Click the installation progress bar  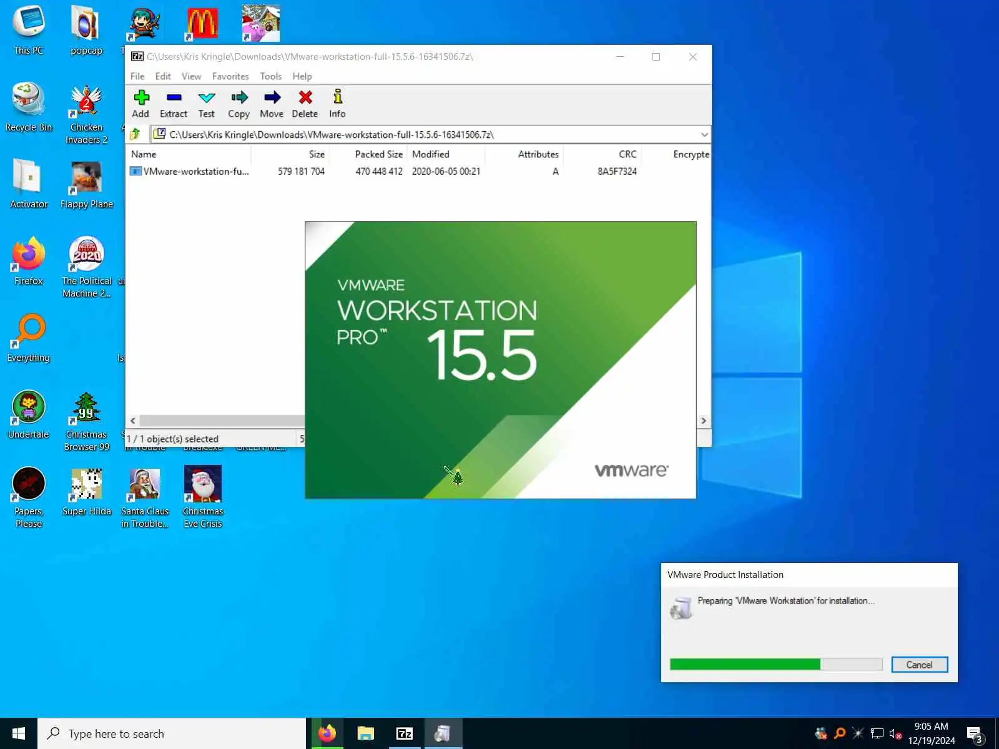click(776, 664)
